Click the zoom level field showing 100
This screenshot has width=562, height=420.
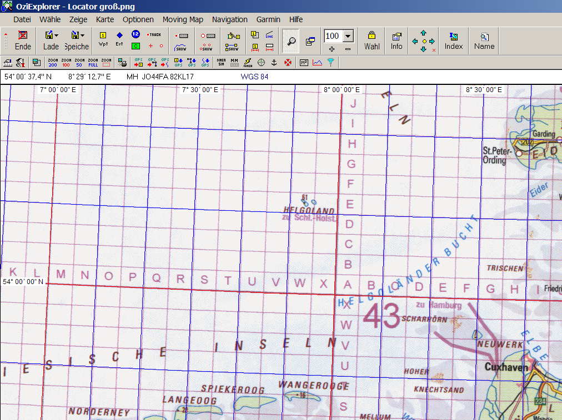(333, 36)
